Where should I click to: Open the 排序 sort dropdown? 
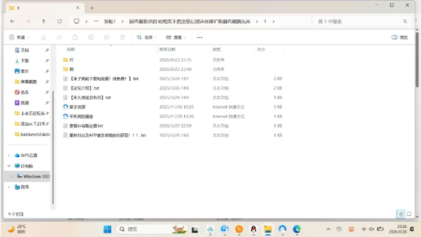coord(146,37)
